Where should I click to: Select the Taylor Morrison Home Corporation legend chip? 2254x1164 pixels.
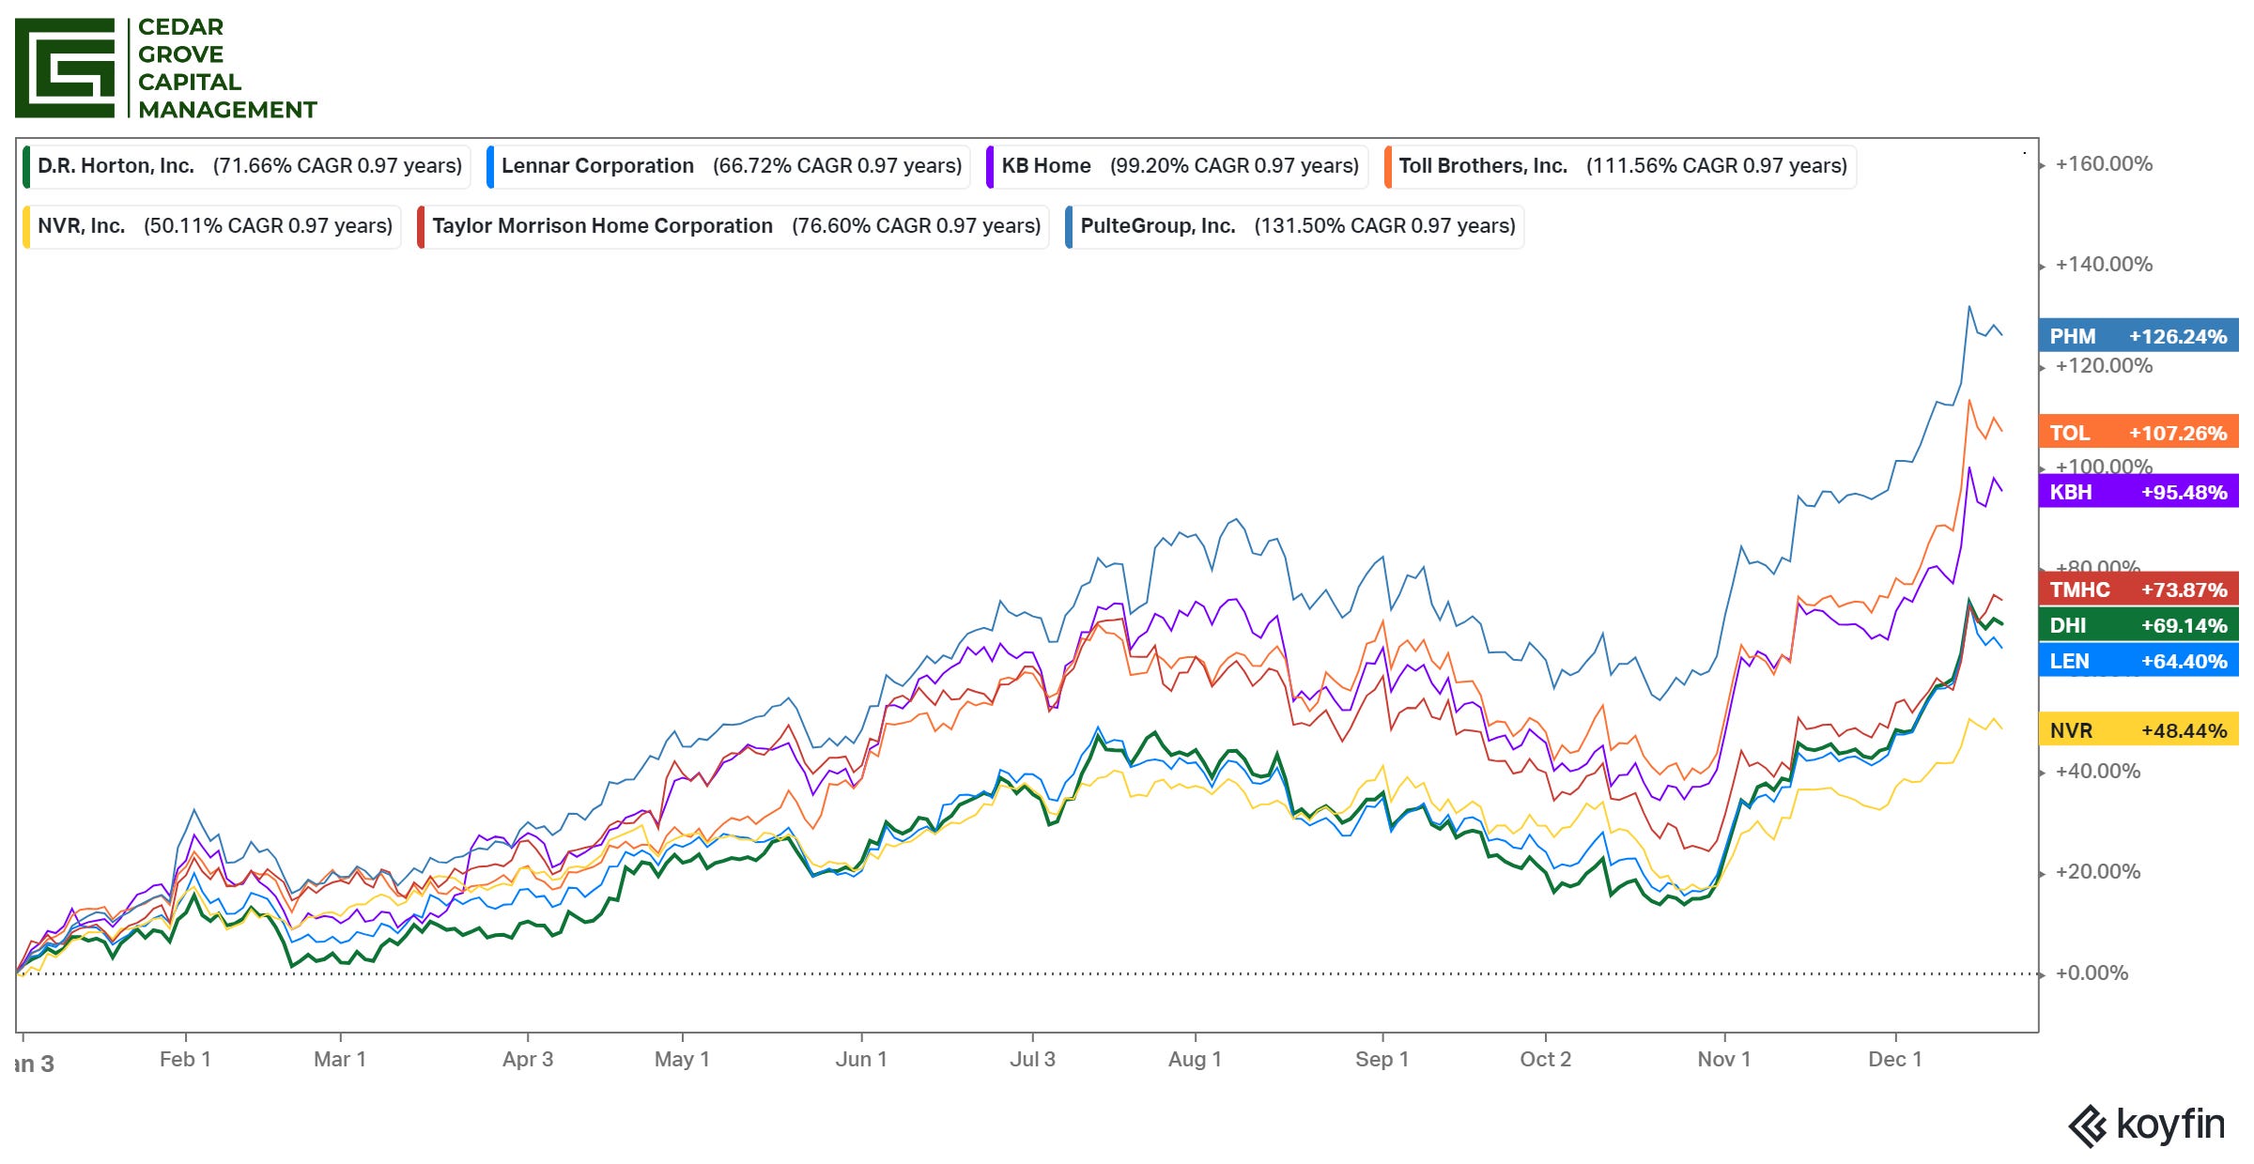click(x=733, y=226)
